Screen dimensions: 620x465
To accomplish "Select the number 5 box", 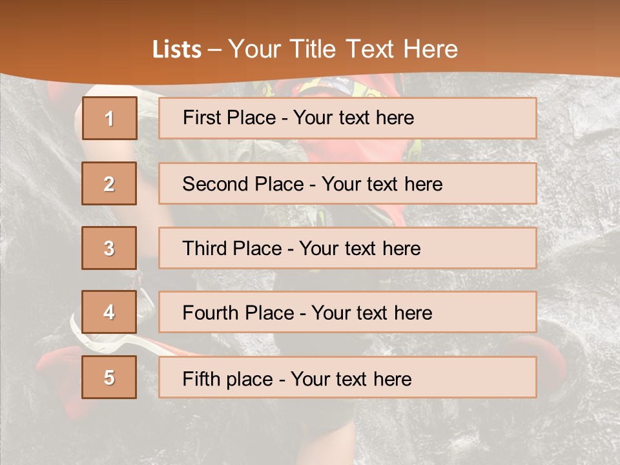I will click(x=109, y=377).
